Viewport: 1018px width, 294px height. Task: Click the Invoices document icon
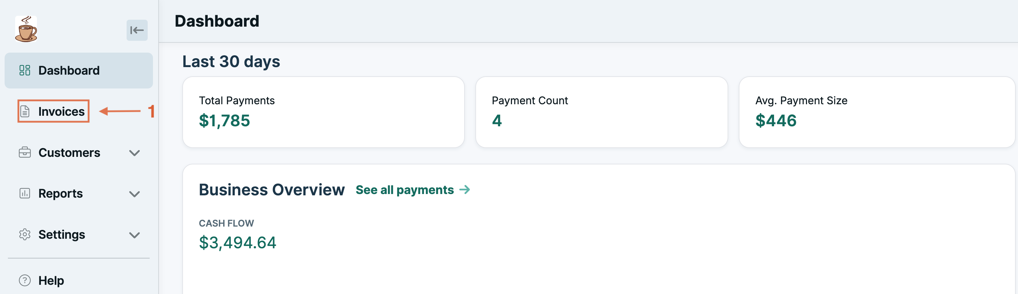[25, 111]
